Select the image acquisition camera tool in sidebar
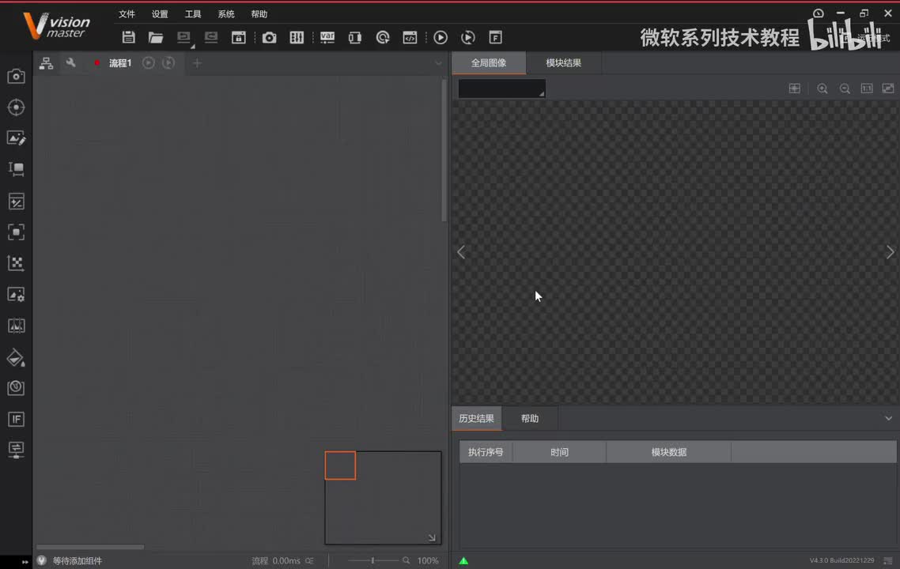900x569 pixels. (16, 76)
